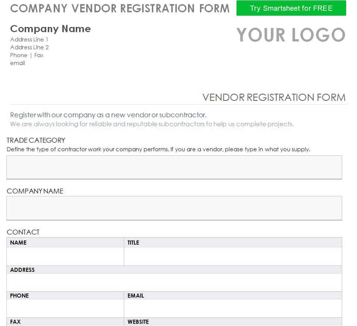Screen dimensions: 357x326
Task: Click the lowercase email line under Phone | Fax
Action: point(18,63)
